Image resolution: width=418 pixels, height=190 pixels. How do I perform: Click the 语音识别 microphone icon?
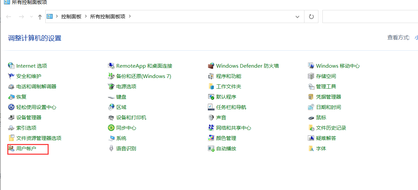click(111, 148)
